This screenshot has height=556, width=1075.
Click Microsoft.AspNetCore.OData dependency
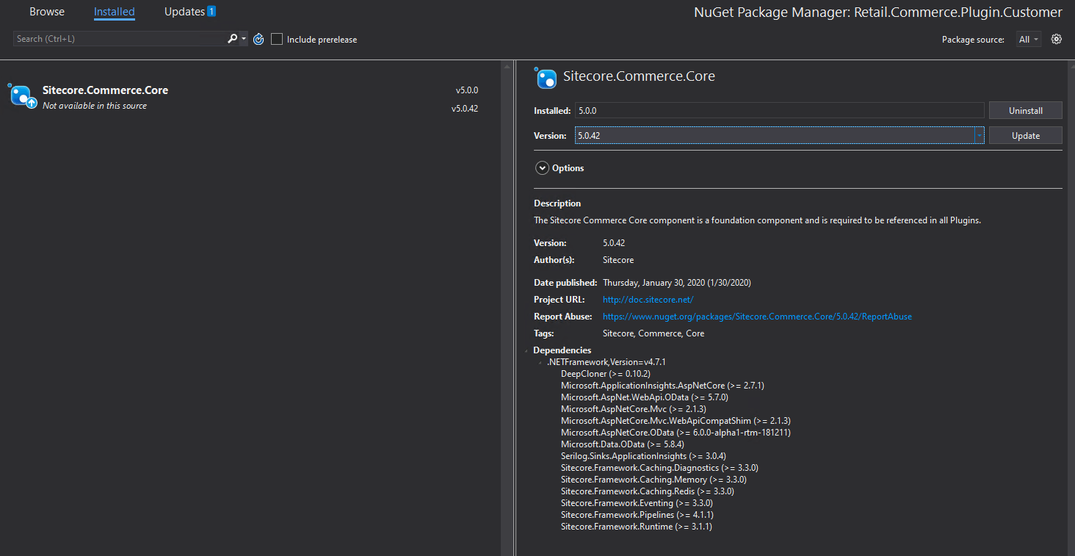point(676,433)
